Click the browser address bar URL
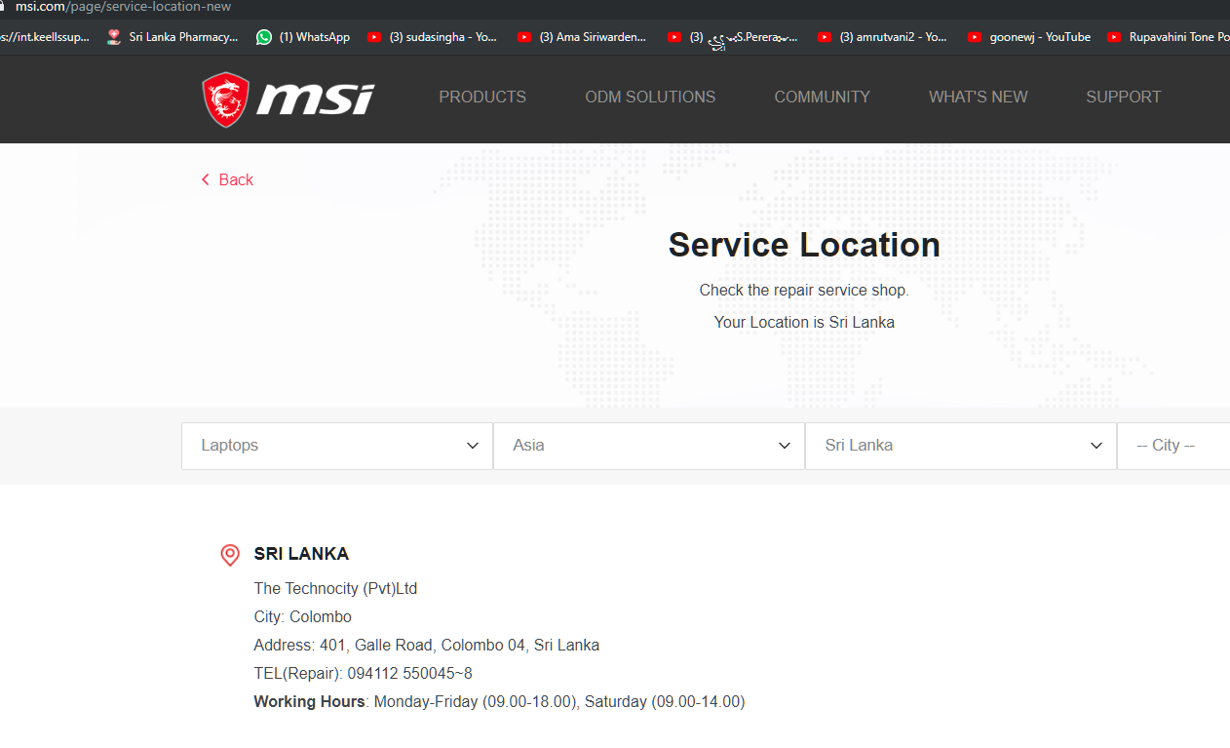This screenshot has height=748, width=1230. point(124,7)
